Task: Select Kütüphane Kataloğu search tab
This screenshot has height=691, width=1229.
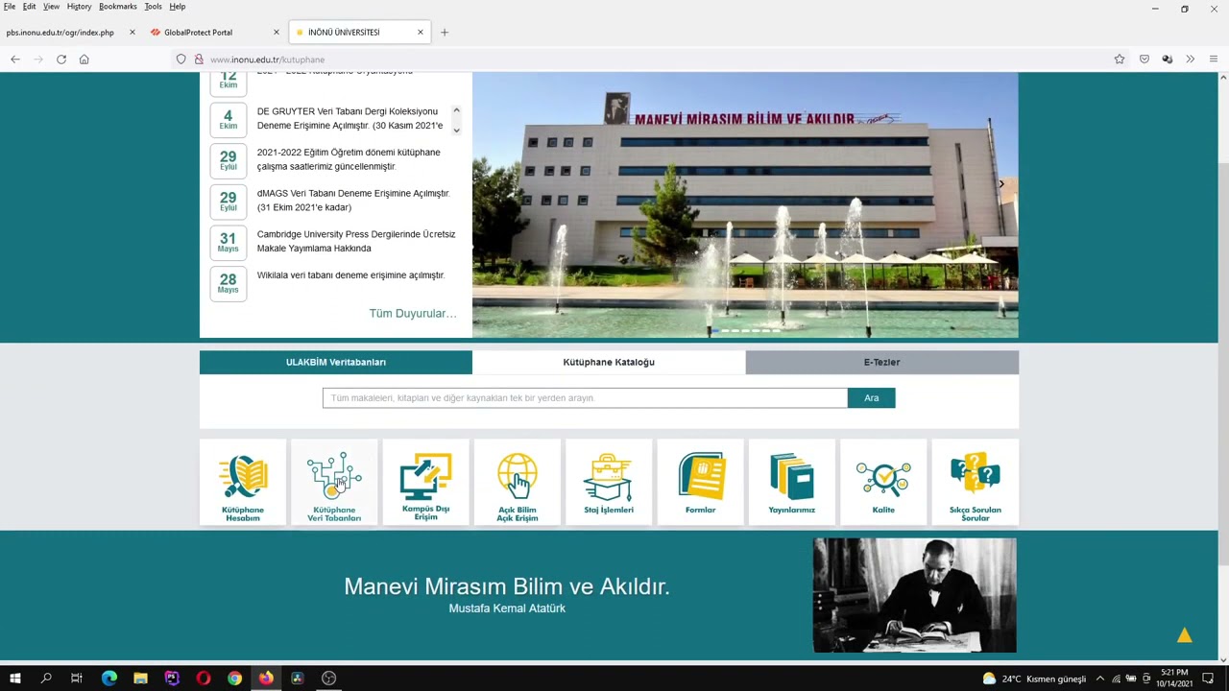Action: (609, 362)
